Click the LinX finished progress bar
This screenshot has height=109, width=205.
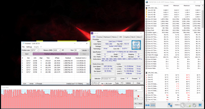(56, 54)
